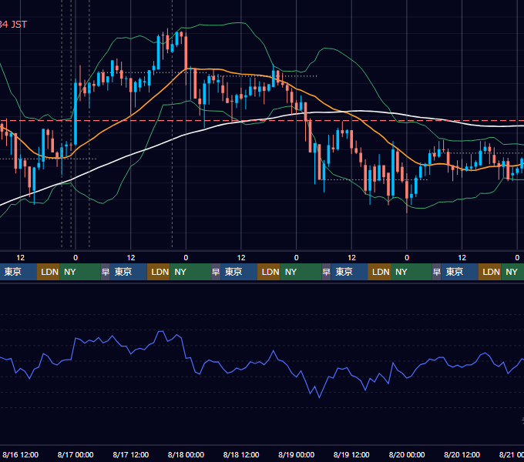This screenshot has height=462, width=524.
Task: Click the 8/18 00:00 date label
Action: [x=186, y=454]
